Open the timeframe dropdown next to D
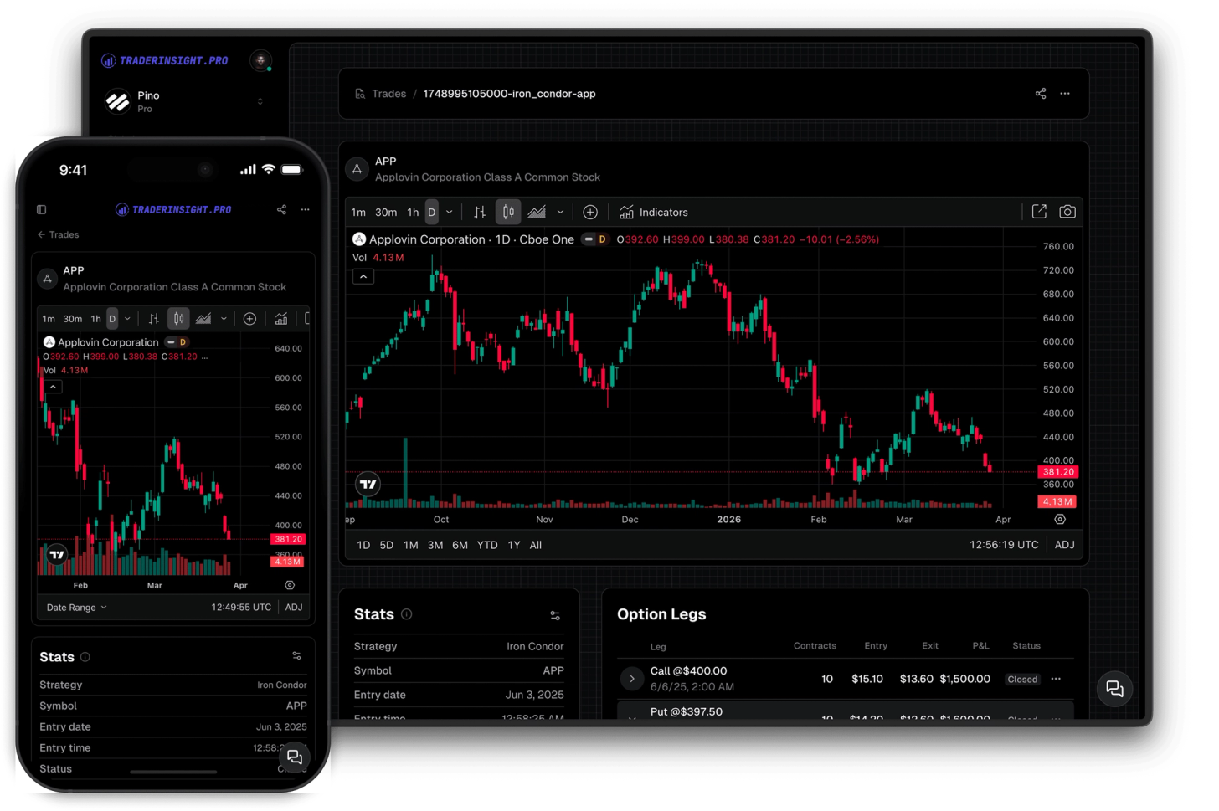The height and width of the screenshot is (811, 1219). click(449, 212)
